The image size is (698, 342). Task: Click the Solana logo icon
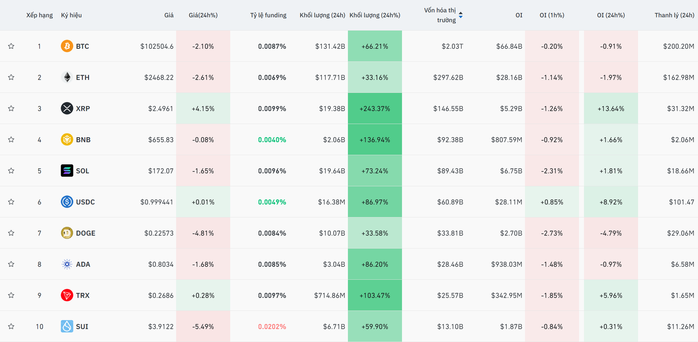[x=67, y=171]
